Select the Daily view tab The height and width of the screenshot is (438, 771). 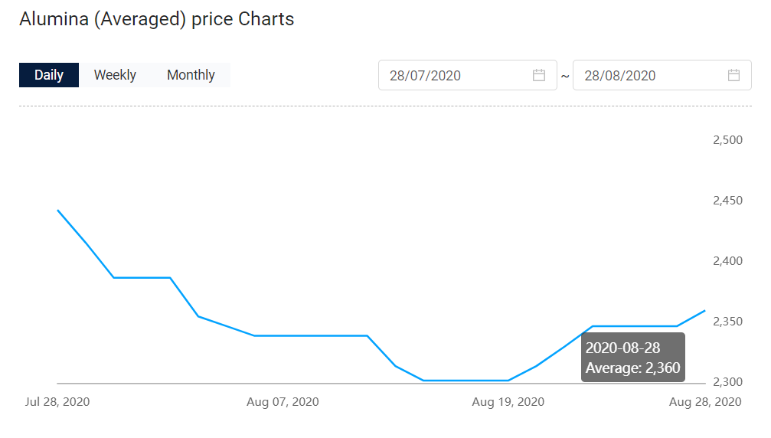point(49,75)
